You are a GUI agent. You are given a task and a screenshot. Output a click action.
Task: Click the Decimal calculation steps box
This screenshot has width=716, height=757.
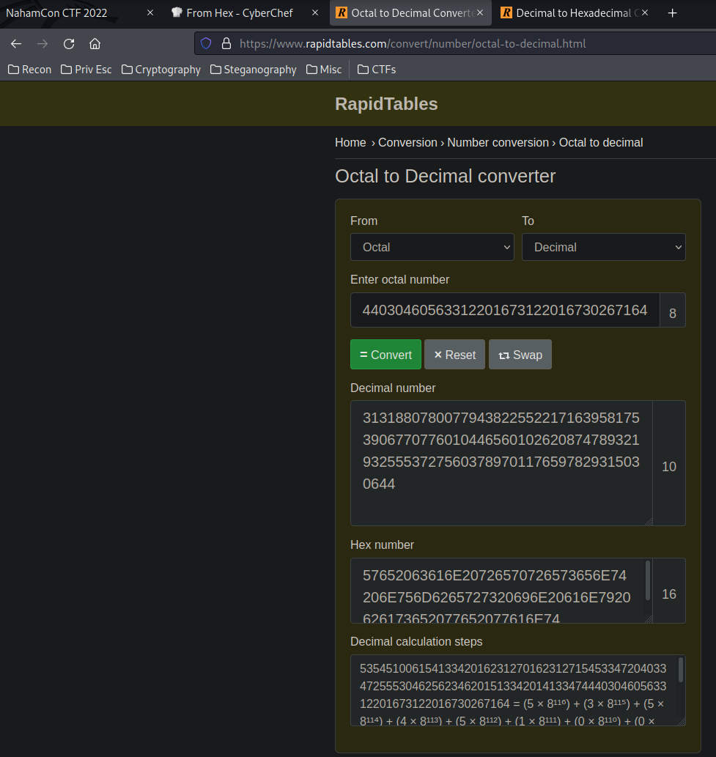click(x=517, y=690)
